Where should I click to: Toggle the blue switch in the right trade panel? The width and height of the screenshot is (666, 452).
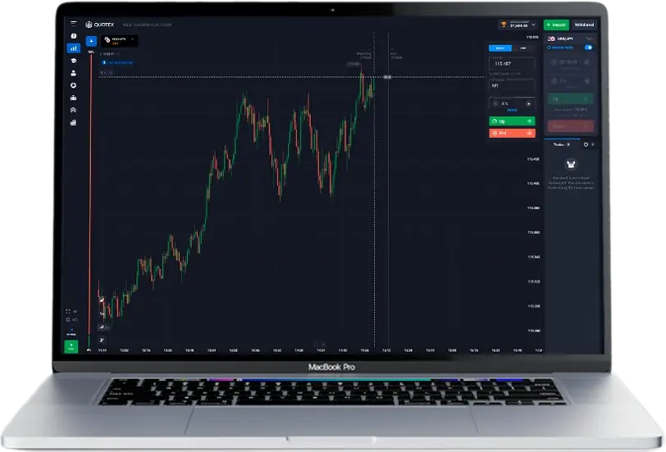pyautogui.click(x=588, y=48)
